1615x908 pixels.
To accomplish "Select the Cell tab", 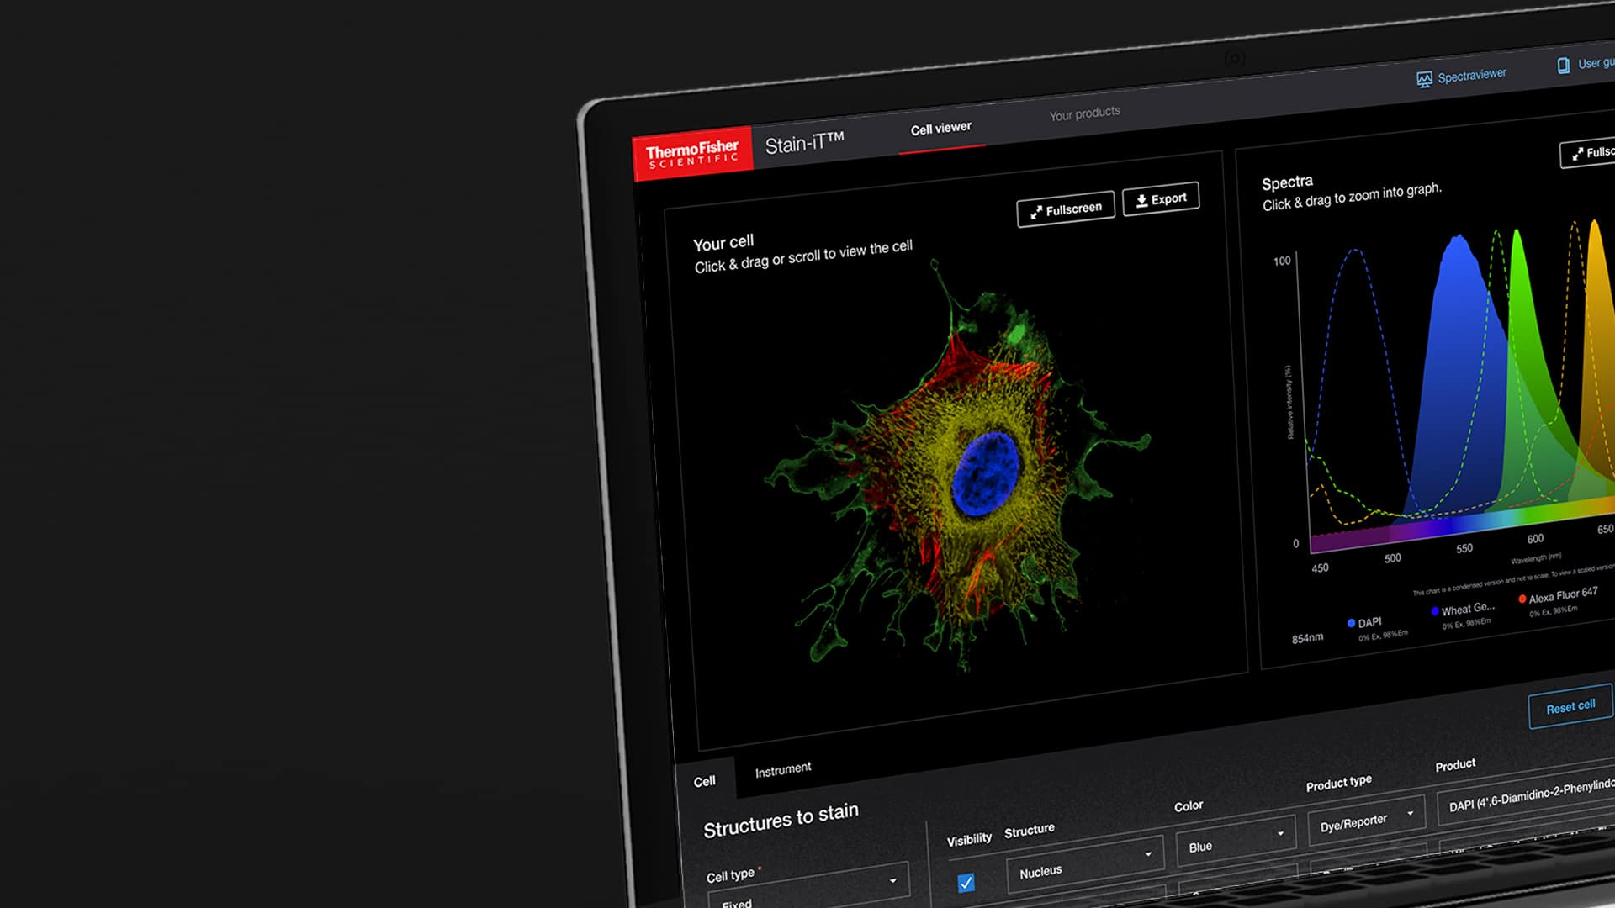I will pos(705,781).
